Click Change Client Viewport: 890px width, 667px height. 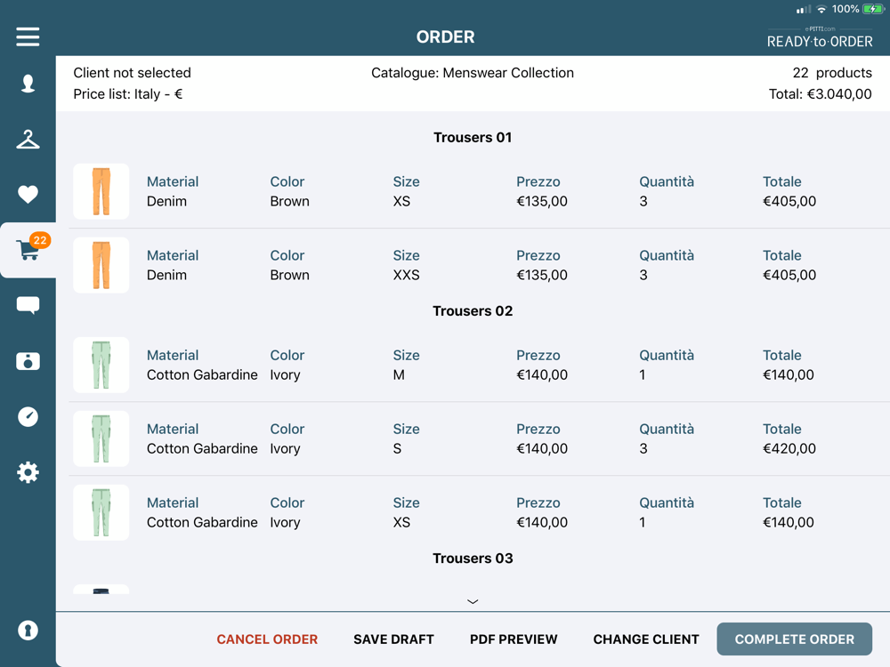(x=646, y=639)
